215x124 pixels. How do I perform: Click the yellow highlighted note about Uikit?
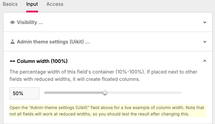[107, 111]
